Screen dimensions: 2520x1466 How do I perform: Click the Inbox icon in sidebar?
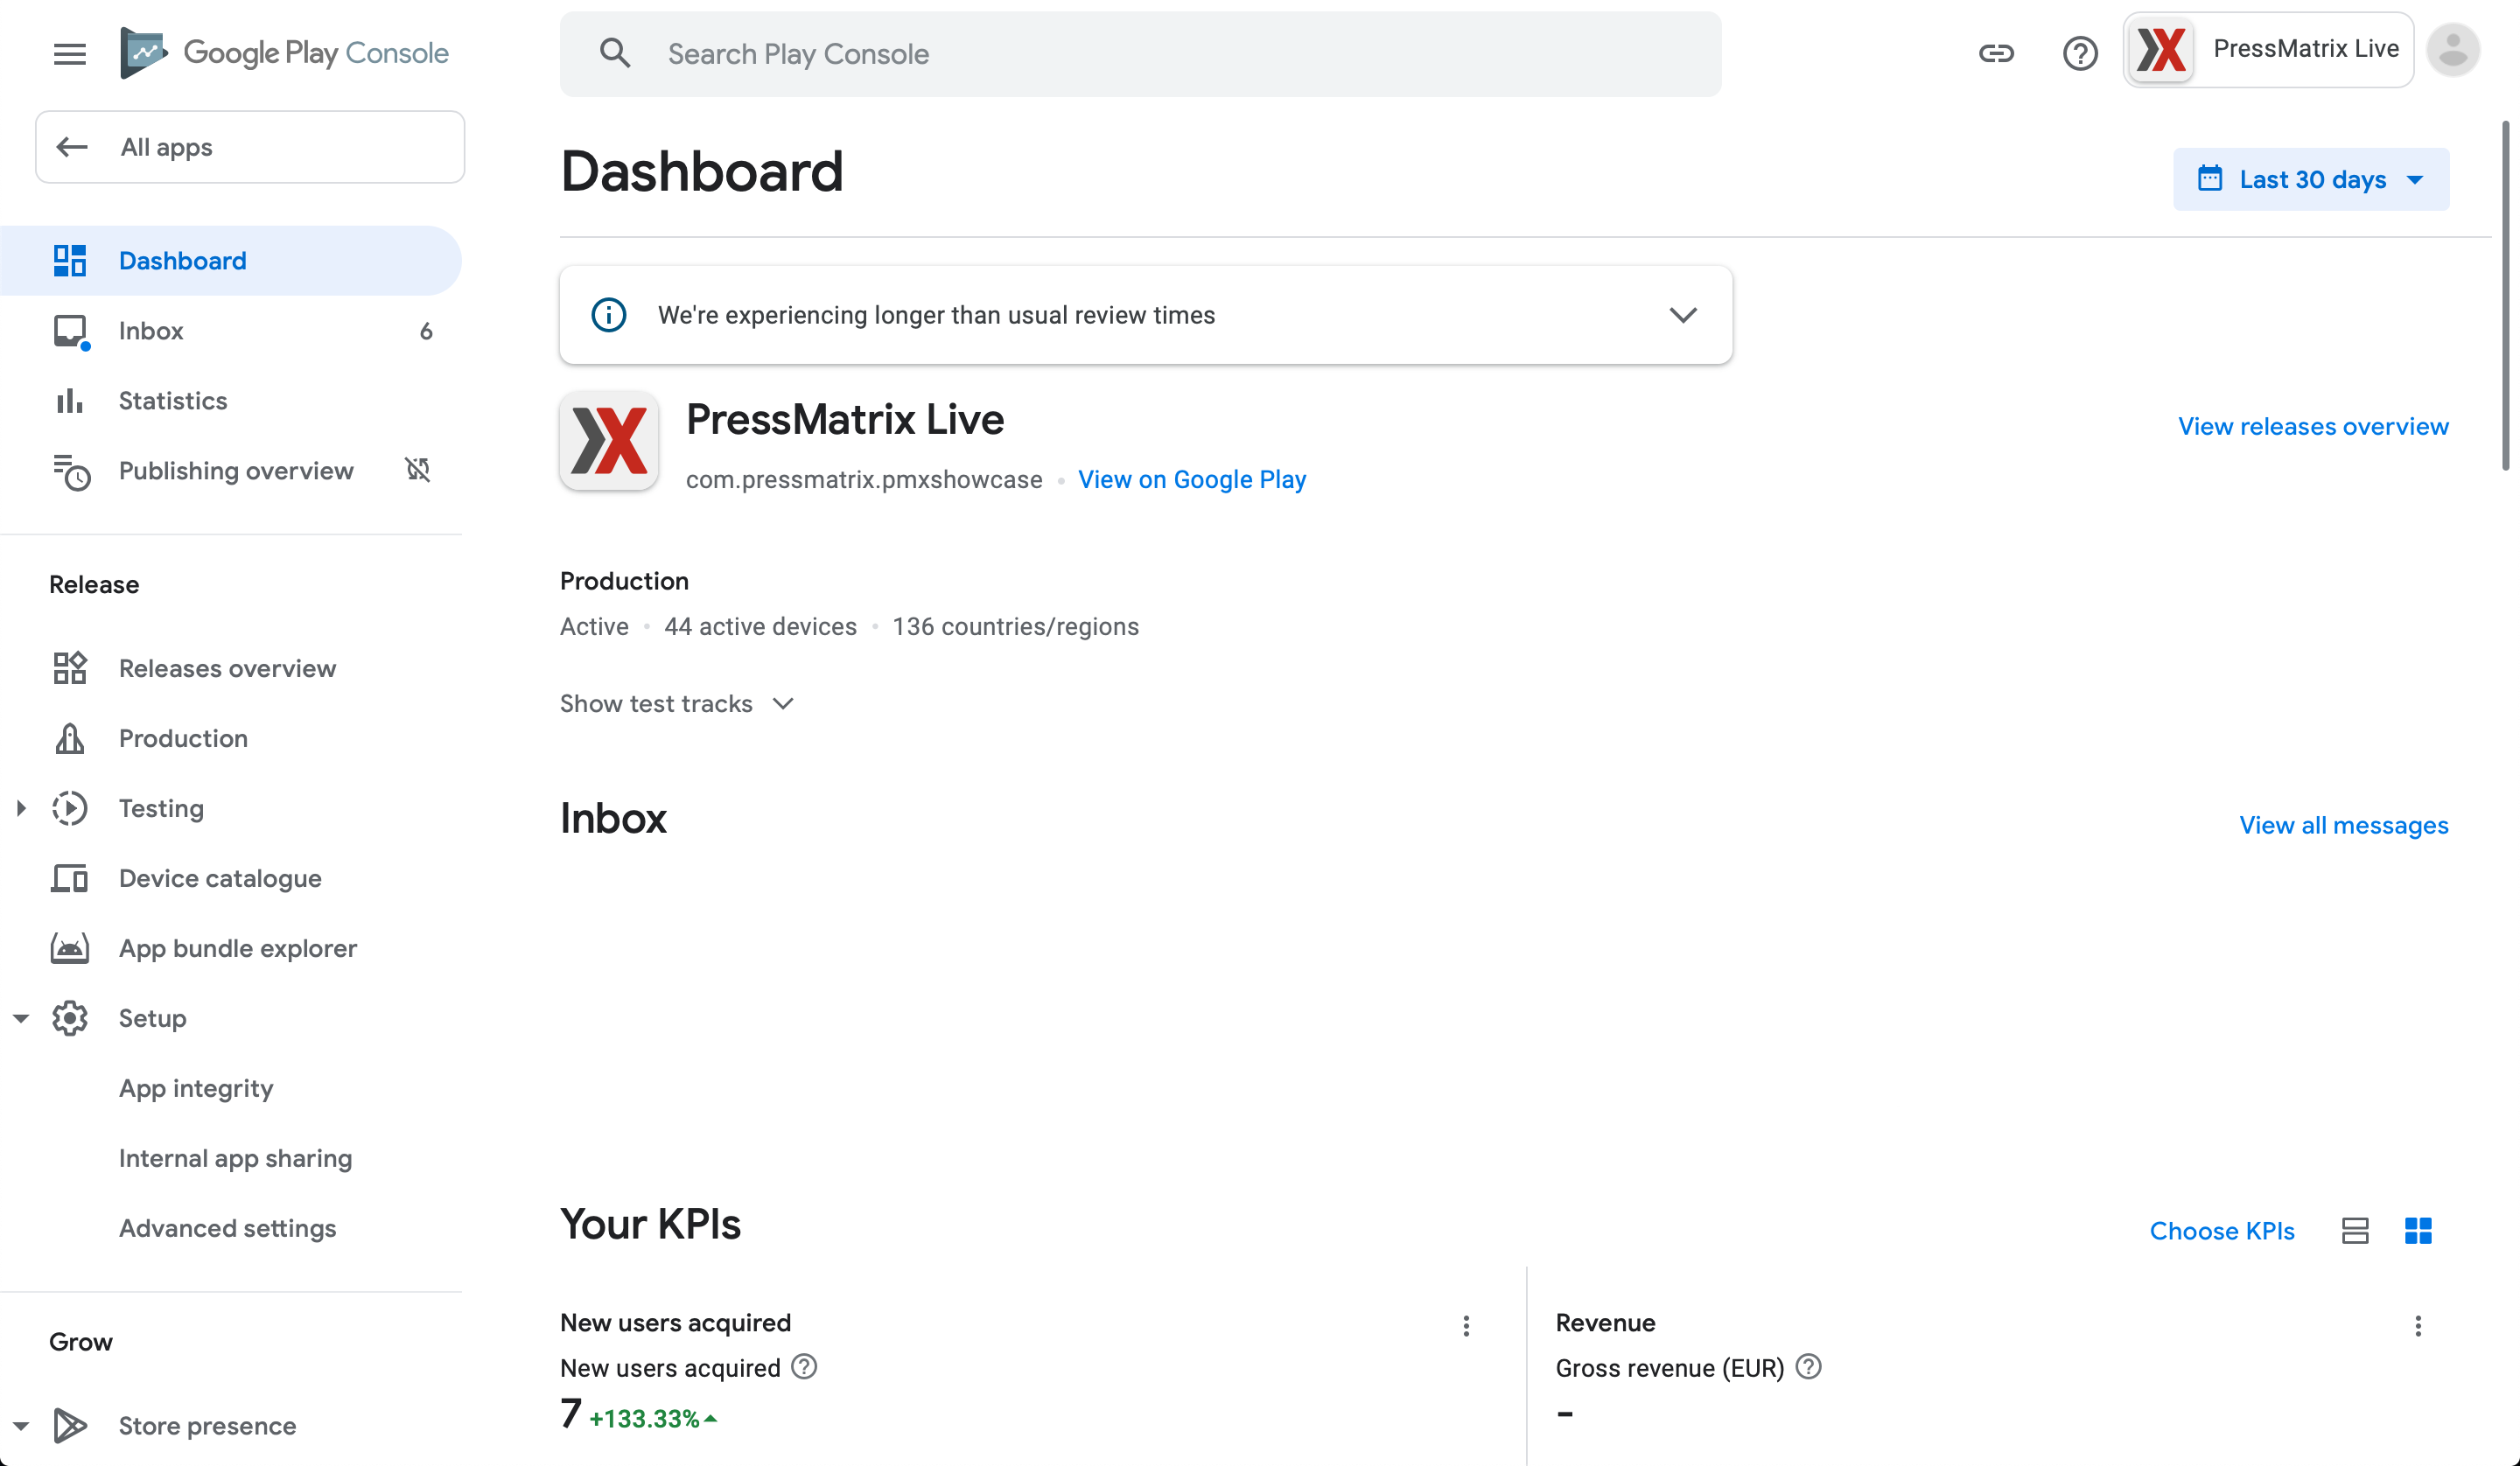pos(71,331)
